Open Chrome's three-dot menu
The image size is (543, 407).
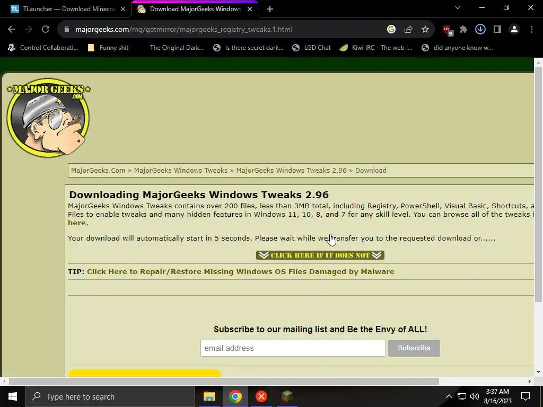pos(531,30)
